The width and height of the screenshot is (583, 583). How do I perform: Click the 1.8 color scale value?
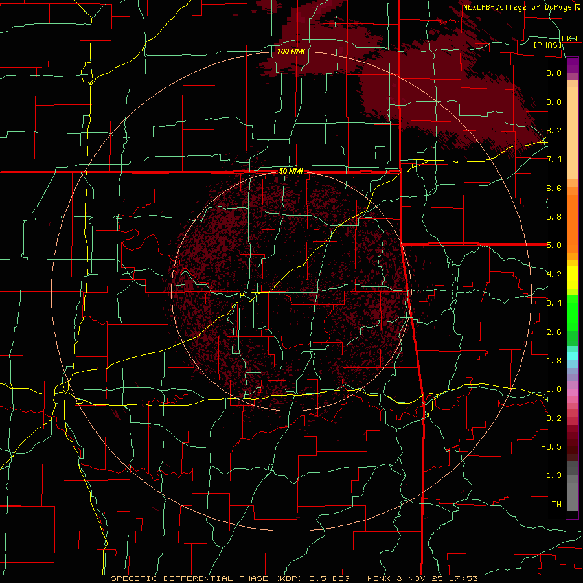554,361
